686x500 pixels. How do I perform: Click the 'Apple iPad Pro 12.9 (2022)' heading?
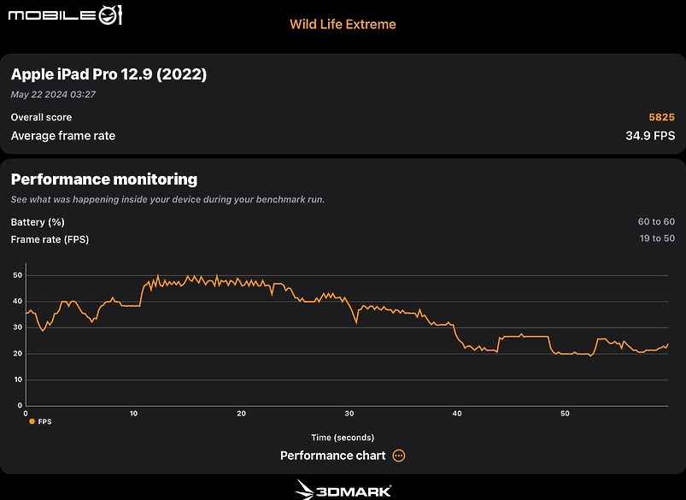tap(108, 74)
